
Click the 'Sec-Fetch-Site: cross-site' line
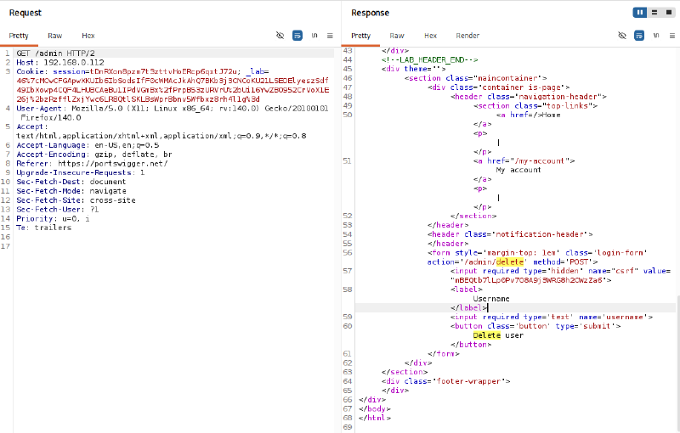(x=76, y=200)
